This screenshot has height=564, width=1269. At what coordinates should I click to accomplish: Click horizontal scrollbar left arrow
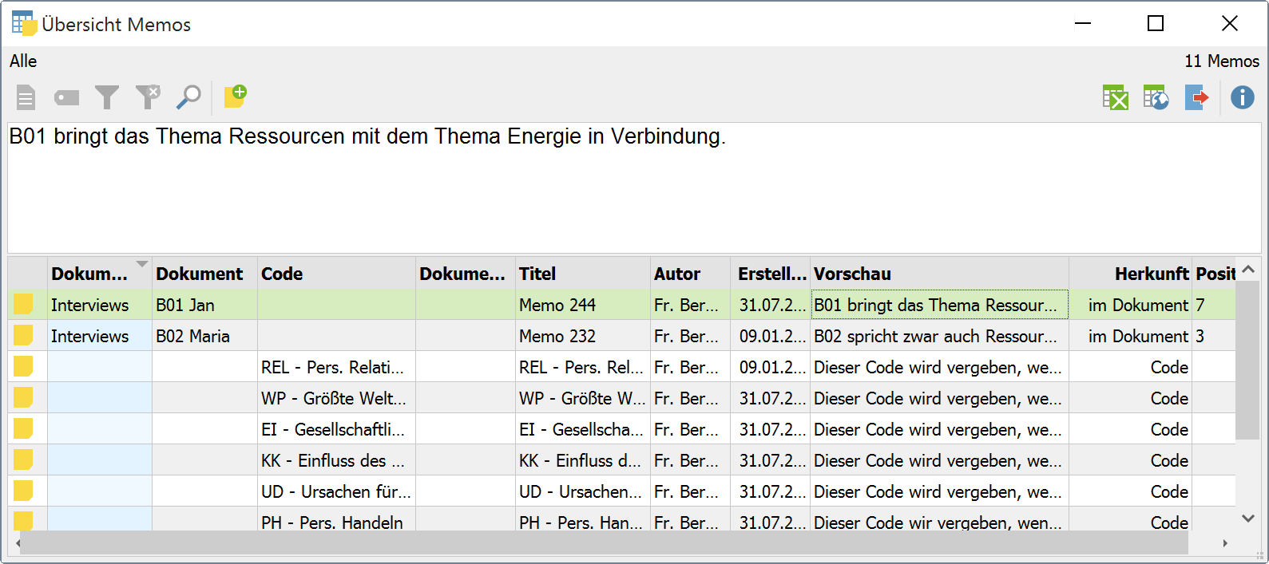(18, 543)
